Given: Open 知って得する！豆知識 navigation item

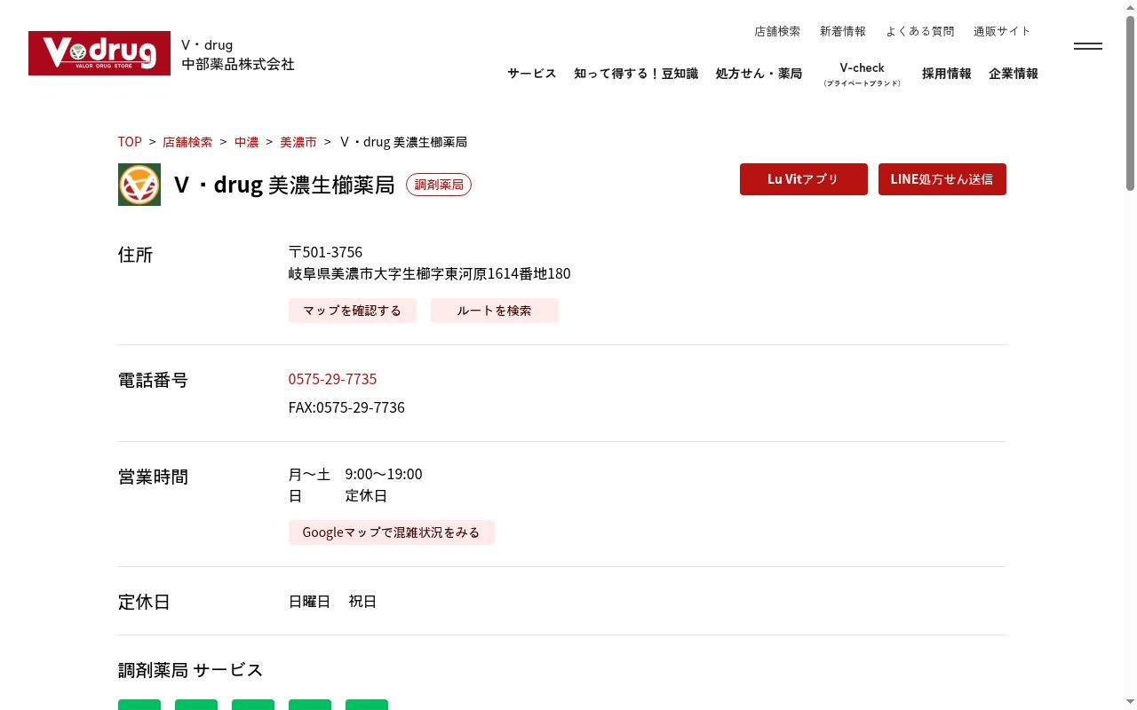Looking at the screenshot, I should [636, 74].
